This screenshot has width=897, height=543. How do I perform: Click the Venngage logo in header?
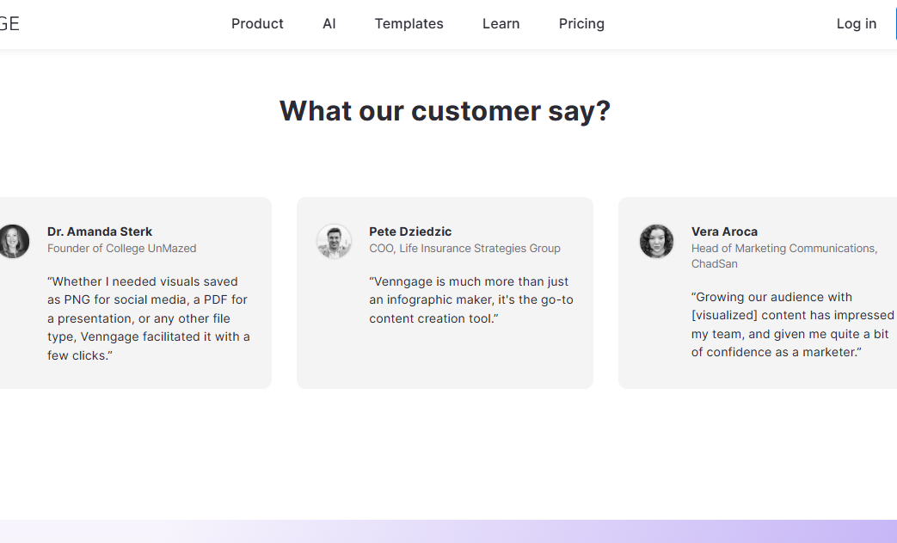click(x=9, y=23)
